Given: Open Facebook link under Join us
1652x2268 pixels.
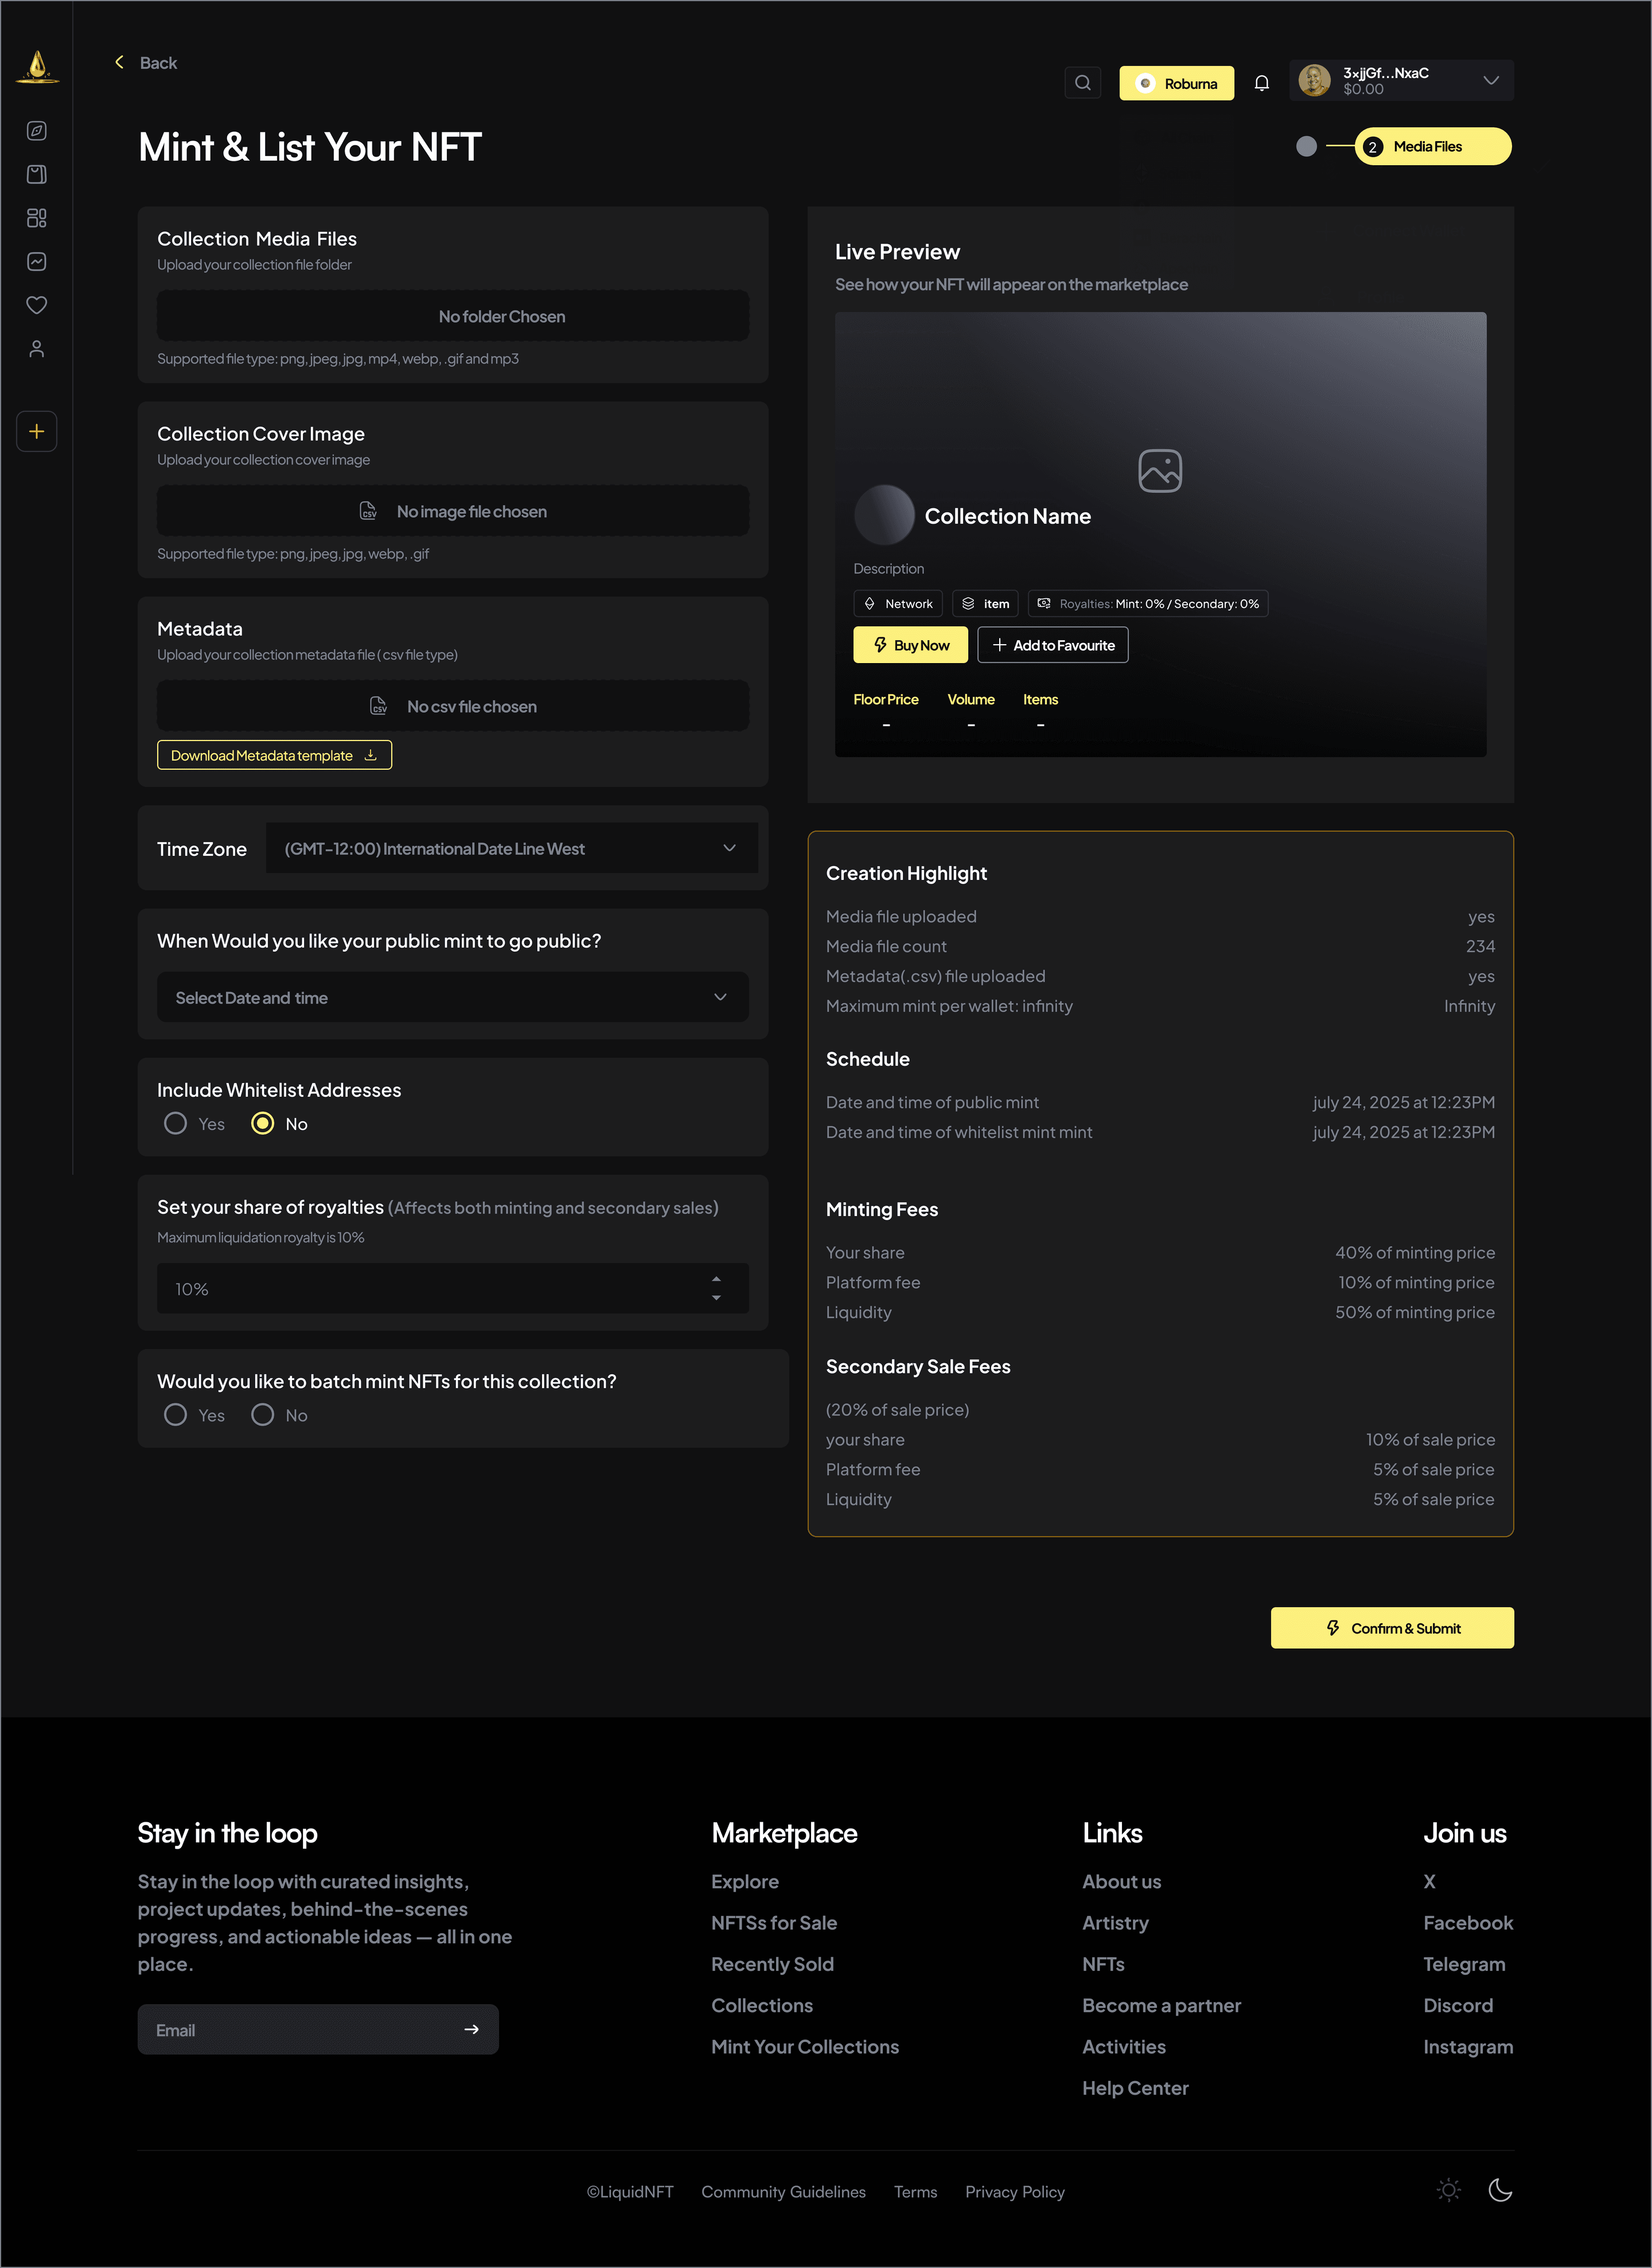Looking at the screenshot, I should tap(1468, 1922).
